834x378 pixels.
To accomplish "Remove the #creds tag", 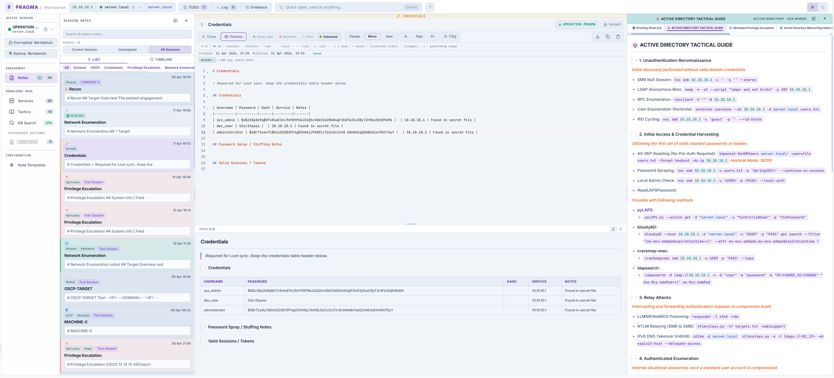I will pos(213,60).
